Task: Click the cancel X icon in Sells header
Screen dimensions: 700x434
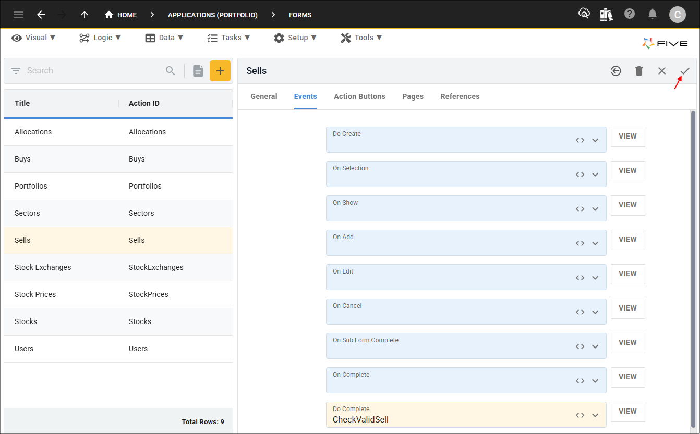Action: tap(662, 71)
